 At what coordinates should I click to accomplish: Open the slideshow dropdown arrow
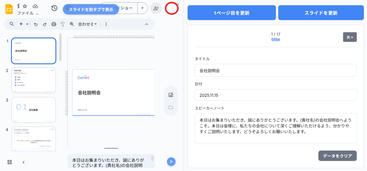pyautogui.click(x=143, y=8)
